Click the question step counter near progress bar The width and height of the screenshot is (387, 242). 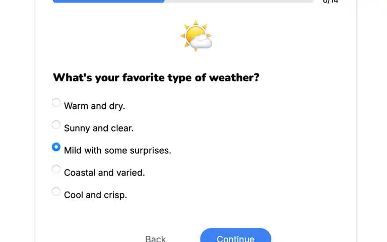(331, 2)
